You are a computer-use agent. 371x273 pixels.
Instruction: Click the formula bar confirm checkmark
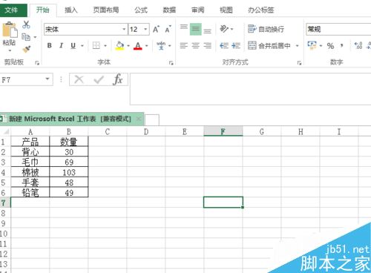(x=99, y=79)
